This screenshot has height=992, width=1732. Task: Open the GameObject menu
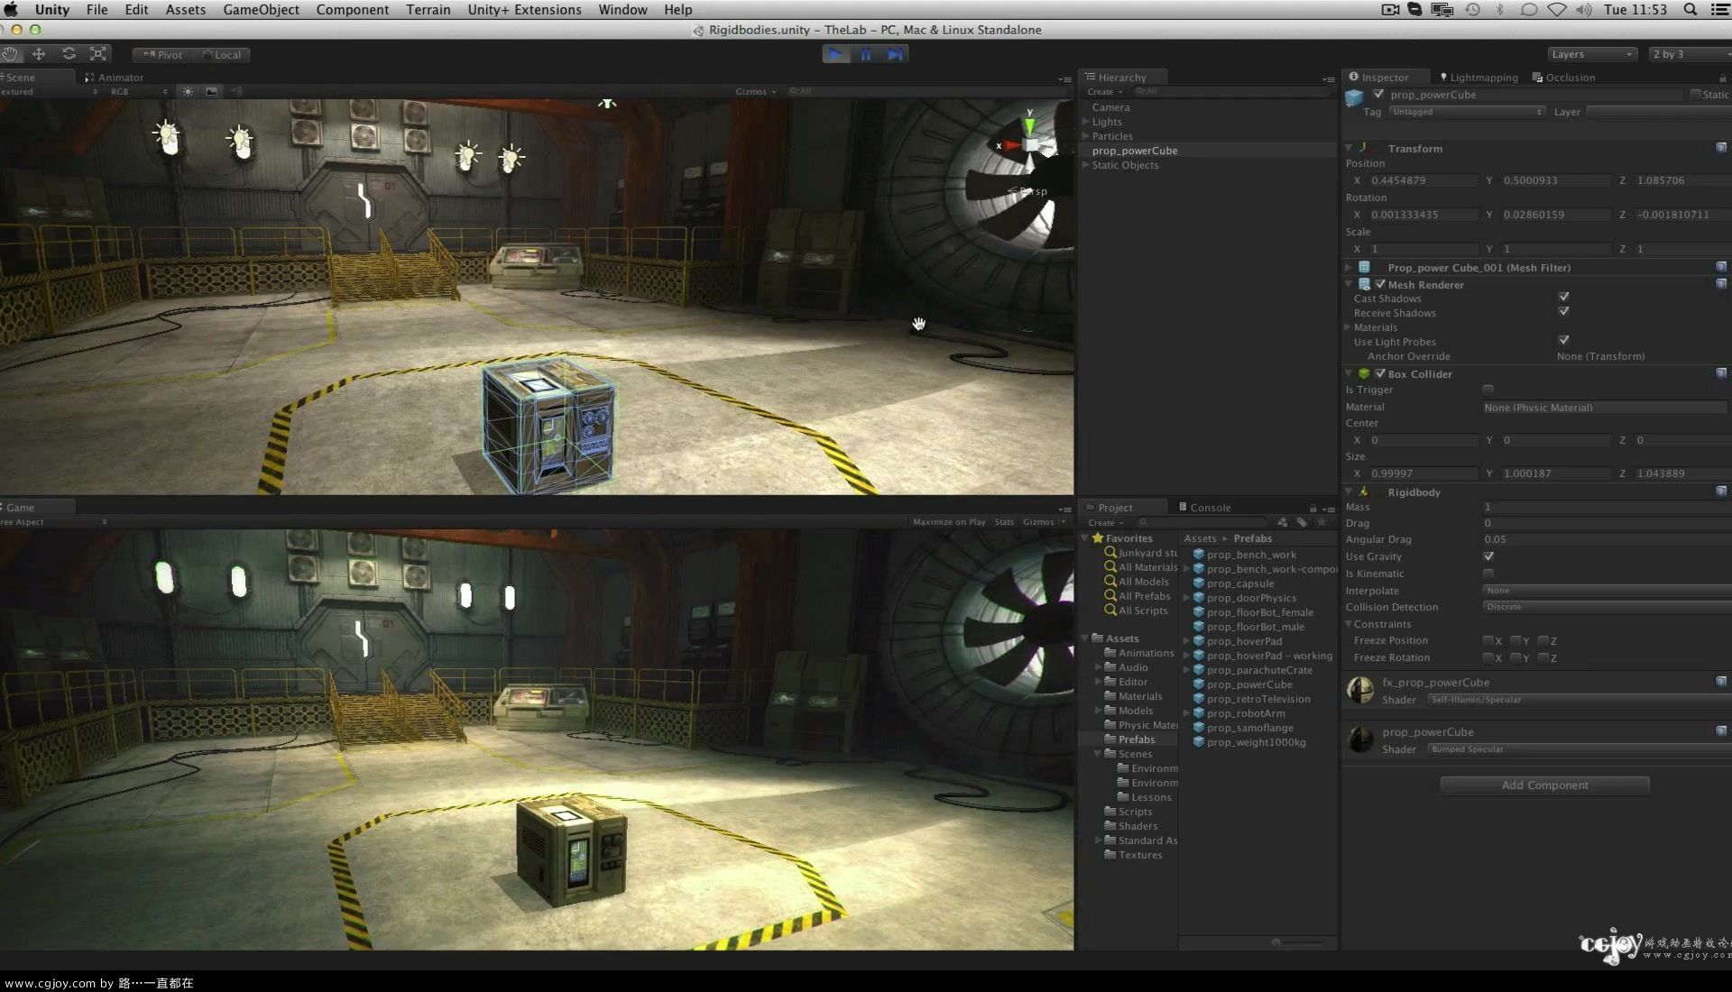(x=260, y=9)
